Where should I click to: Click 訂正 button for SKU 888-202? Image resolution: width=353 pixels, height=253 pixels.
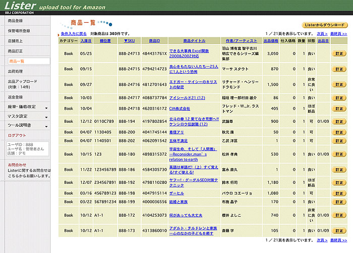[x=339, y=141]
